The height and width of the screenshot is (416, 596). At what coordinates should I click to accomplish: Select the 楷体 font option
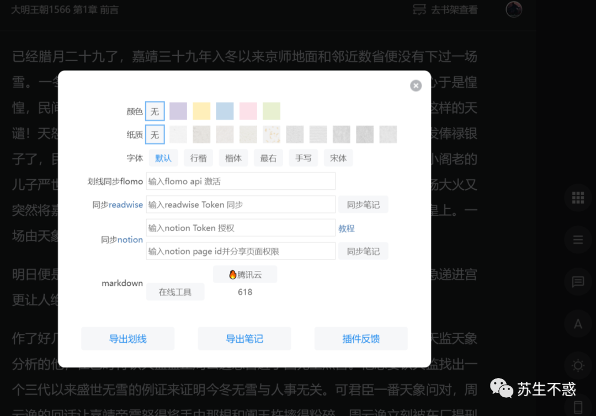tap(233, 158)
